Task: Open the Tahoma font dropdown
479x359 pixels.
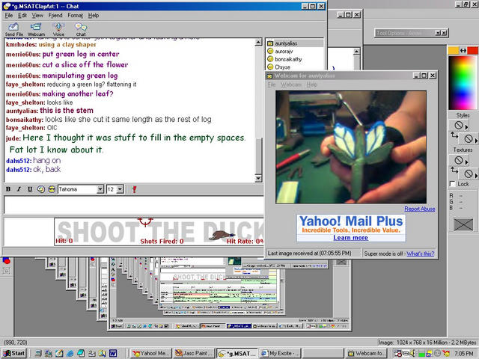Action: tap(100, 189)
